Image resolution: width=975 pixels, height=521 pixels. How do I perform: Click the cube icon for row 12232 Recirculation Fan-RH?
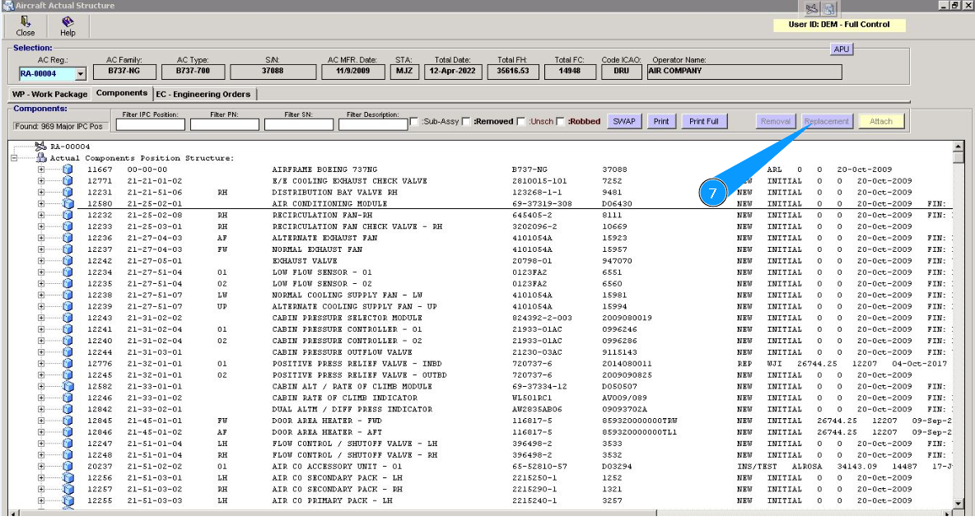pos(68,215)
